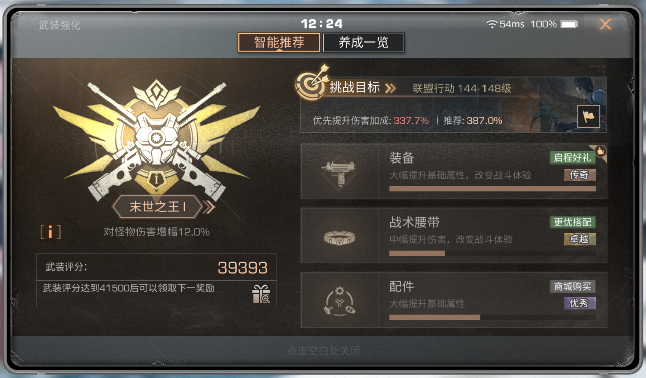
Task: Expand the 挑战目标 double chevron
Action: point(390,88)
